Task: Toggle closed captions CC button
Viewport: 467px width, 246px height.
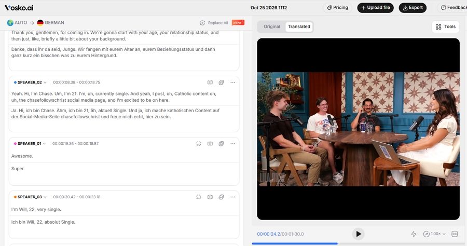Action: pyautogui.click(x=455, y=234)
